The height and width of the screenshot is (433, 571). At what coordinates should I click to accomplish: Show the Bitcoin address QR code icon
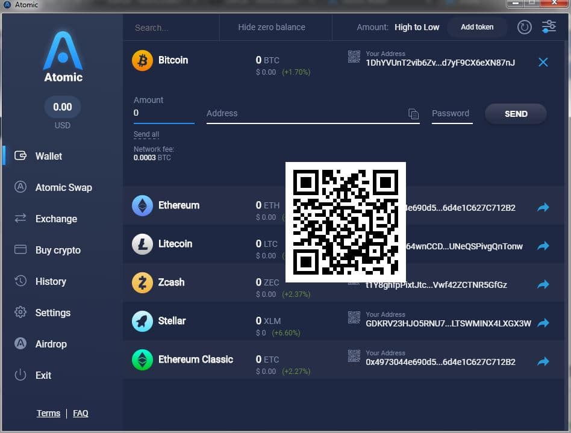[x=354, y=57]
